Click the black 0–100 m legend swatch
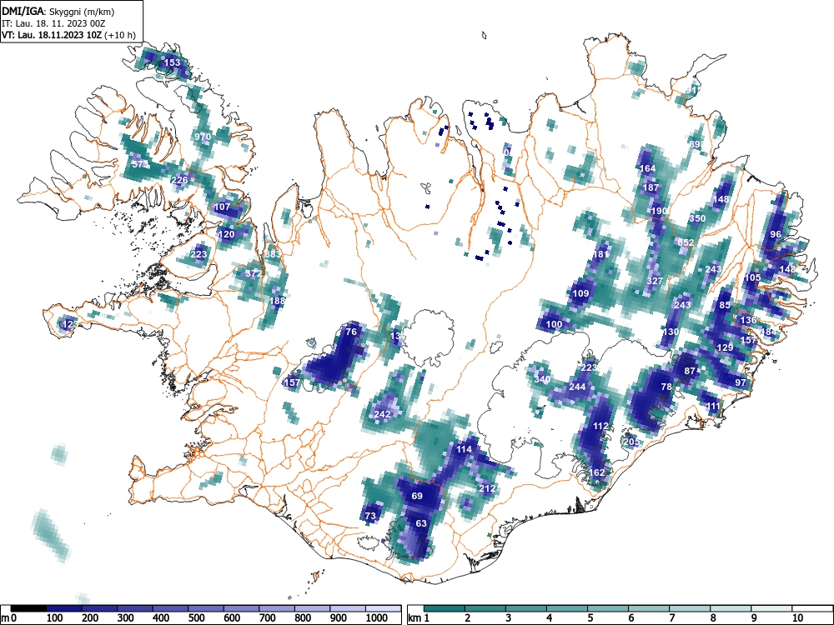 click(x=28, y=608)
